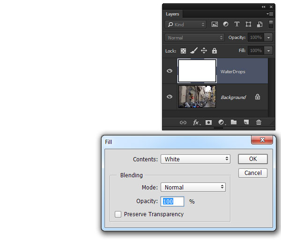This screenshot has height=242, width=281.
Task: Hide the Background layer visibility eye
Action: pos(170,97)
